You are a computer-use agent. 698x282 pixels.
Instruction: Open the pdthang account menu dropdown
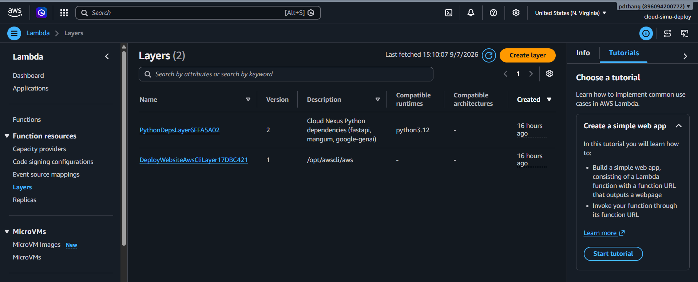point(654,6)
